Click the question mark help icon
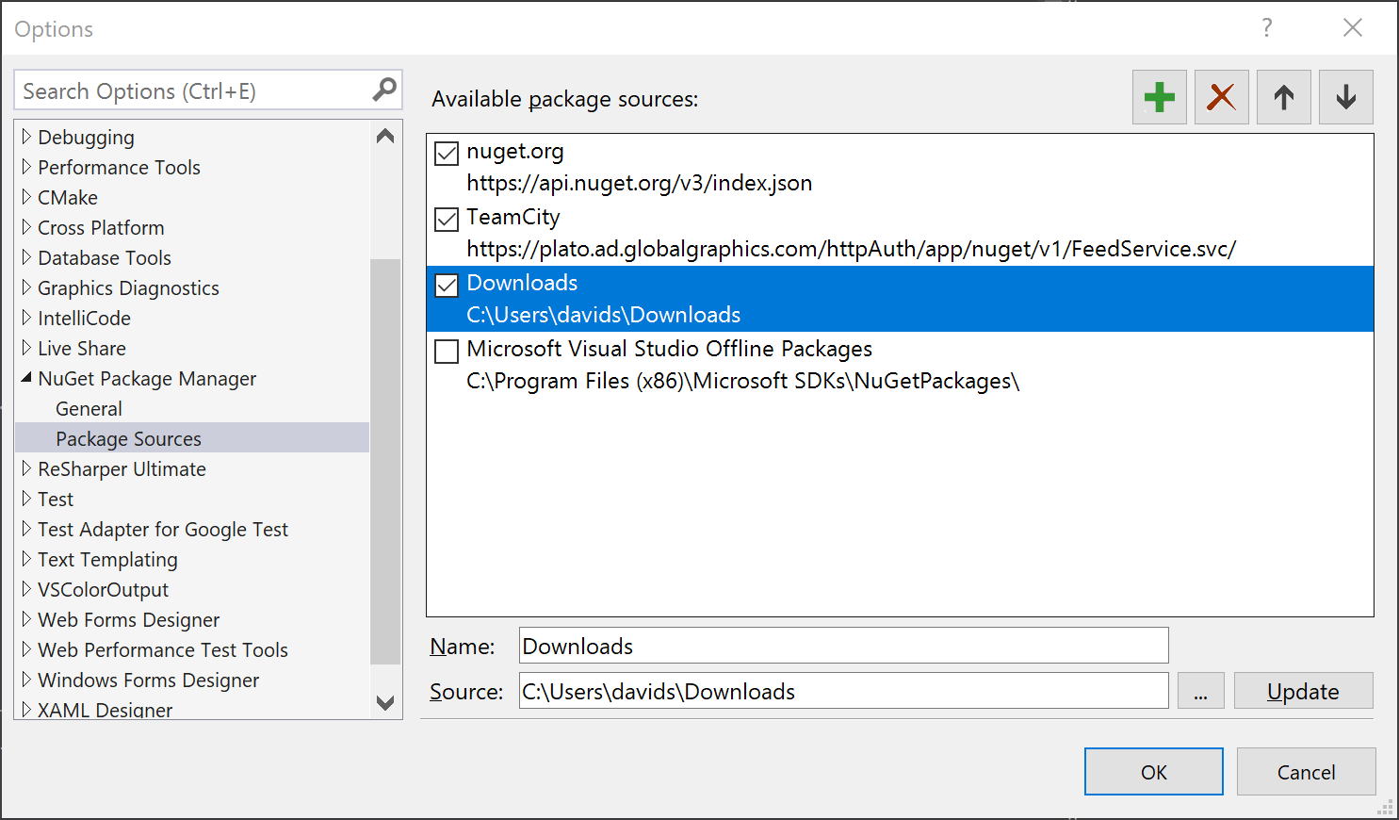The height and width of the screenshot is (820, 1399). [1267, 28]
